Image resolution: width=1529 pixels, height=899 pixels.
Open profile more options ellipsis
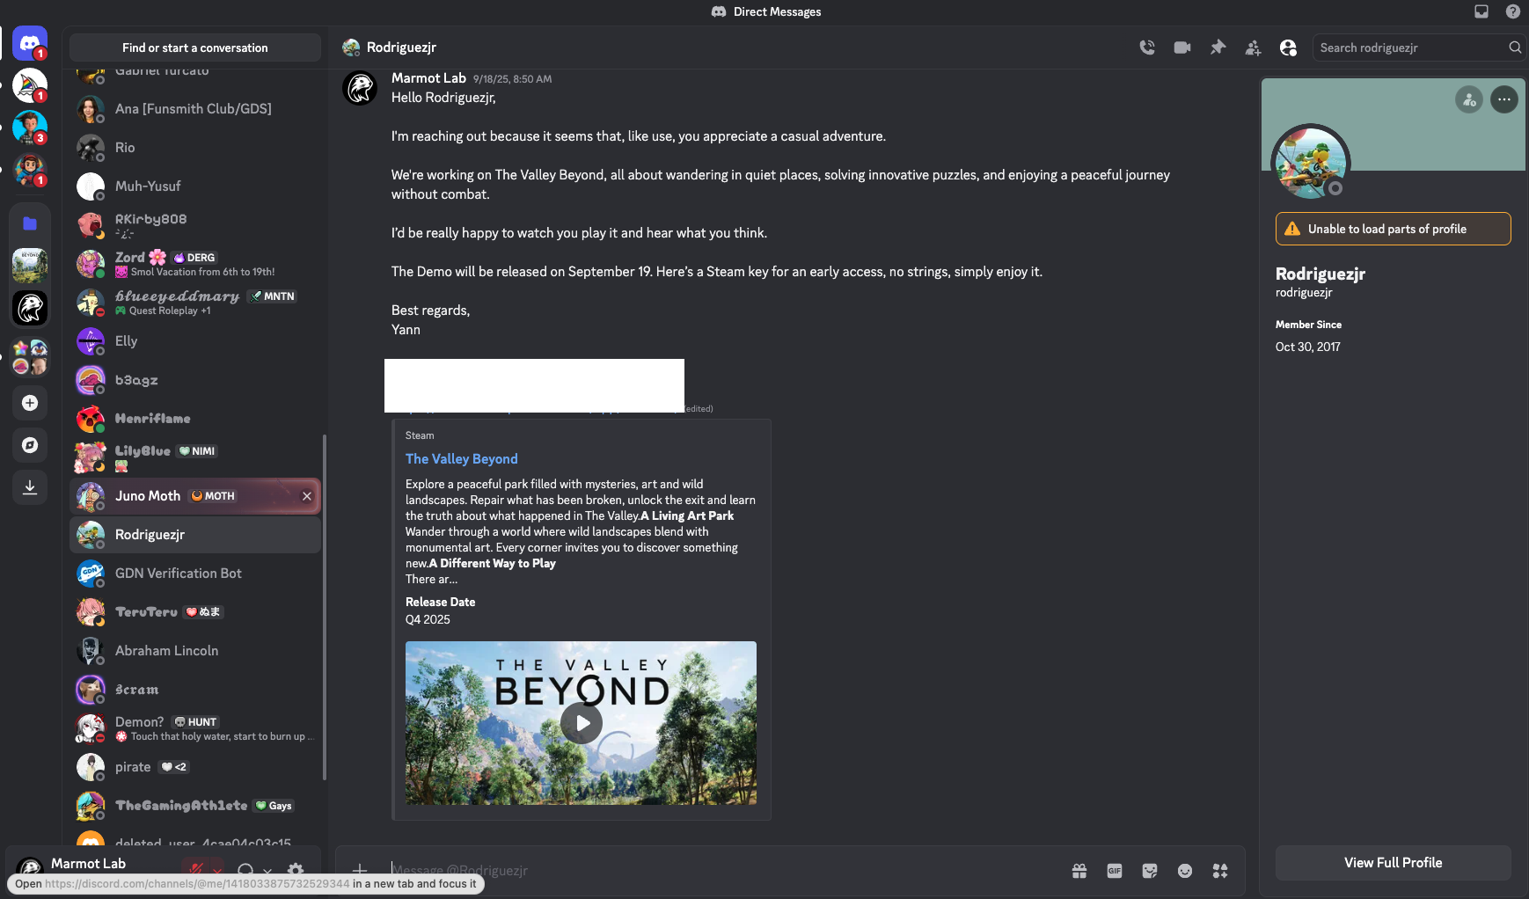pyautogui.click(x=1504, y=99)
